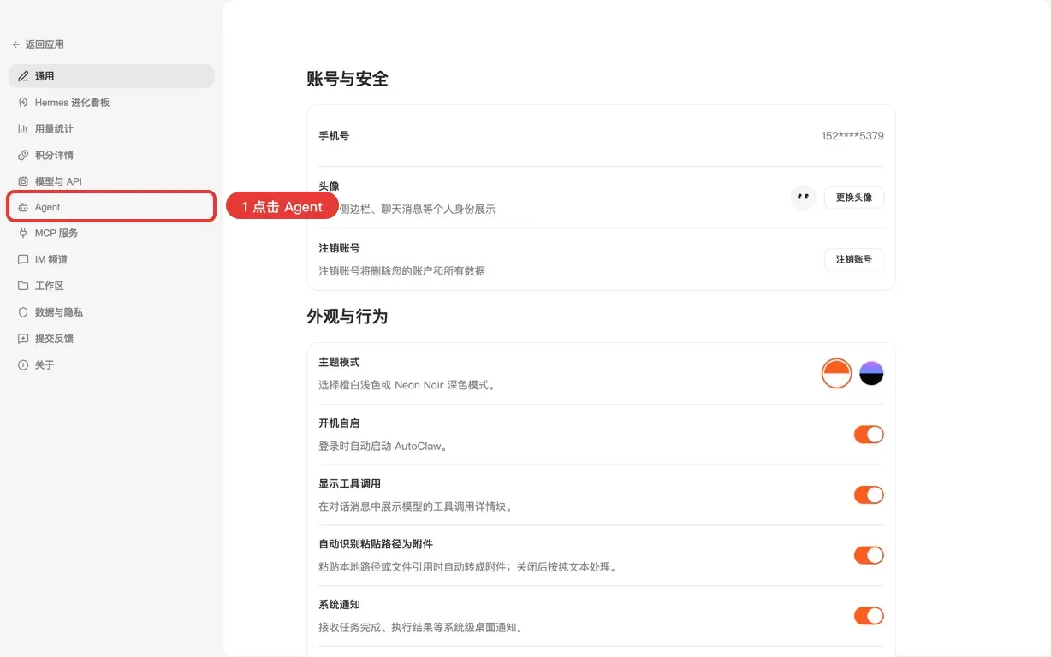1051x657 pixels.
Task: Open 提交反馈 page
Action: tap(111, 339)
